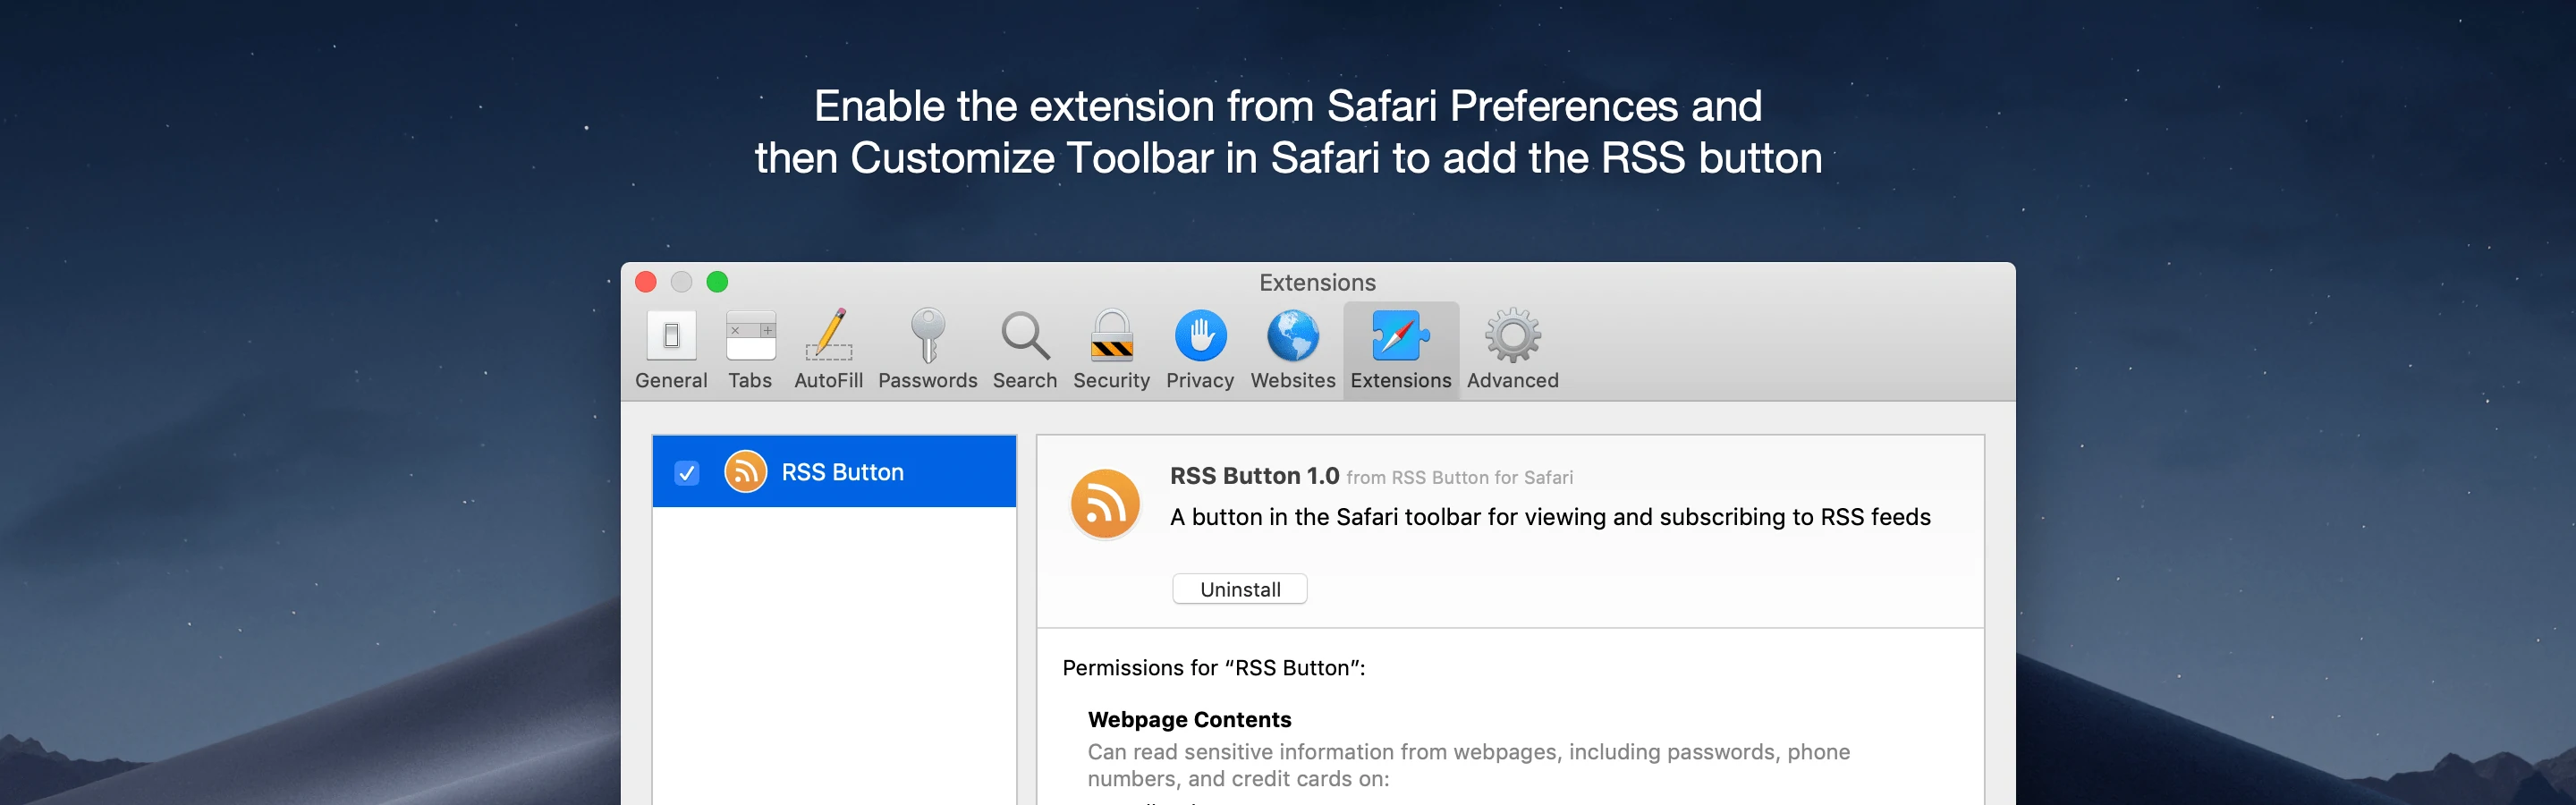Open the Tabs preferences pane
The image size is (2576, 805).
coord(750,349)
